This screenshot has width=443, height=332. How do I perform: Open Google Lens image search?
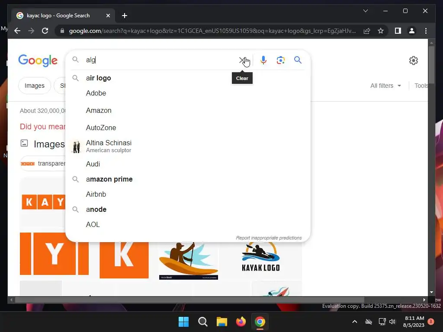[x=280, y=60]
